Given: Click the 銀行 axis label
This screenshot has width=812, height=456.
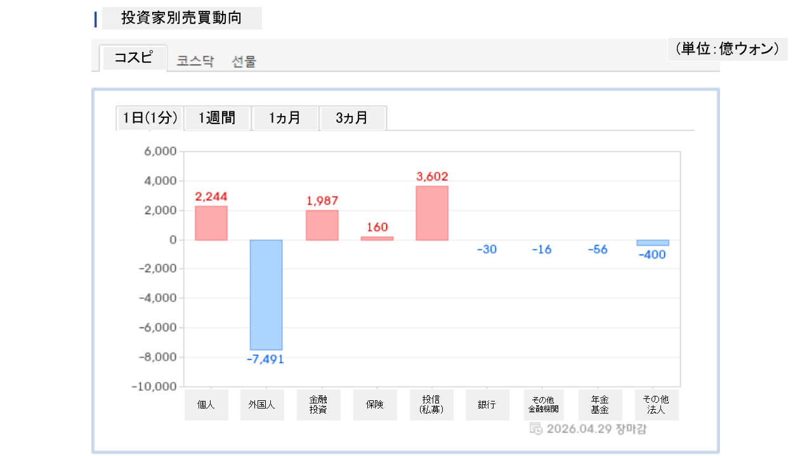Looking at the screenshot, I should click(x=487, y=405).
